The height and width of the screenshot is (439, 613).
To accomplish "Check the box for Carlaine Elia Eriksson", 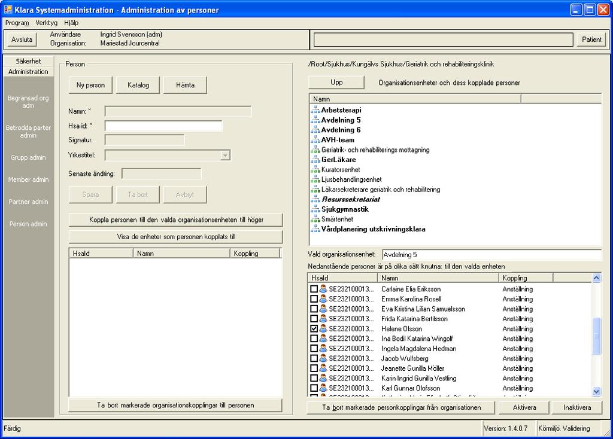I will click(314, 289).
